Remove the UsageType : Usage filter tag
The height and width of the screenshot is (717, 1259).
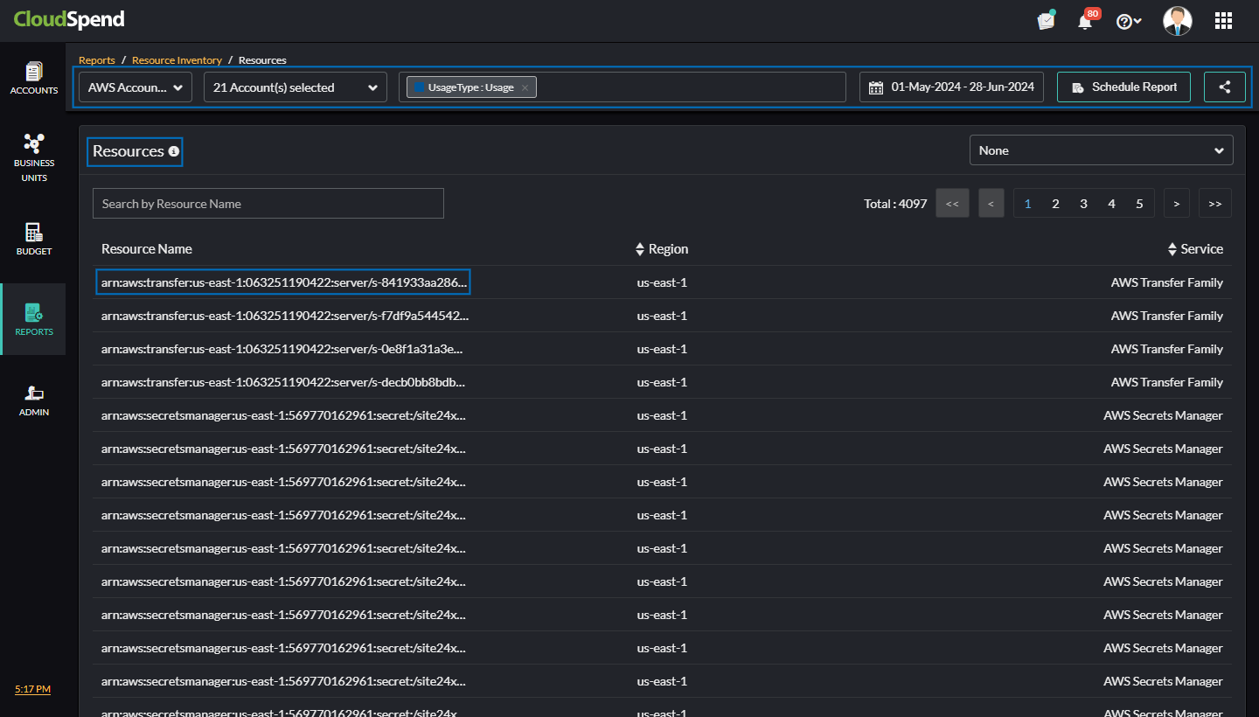[525, 87]
